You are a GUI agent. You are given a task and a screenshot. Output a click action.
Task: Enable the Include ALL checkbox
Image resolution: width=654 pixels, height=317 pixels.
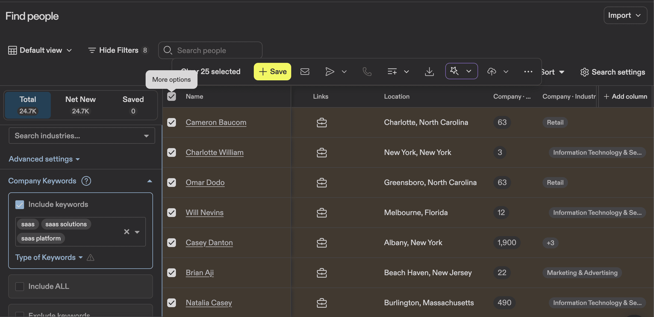point(19,286)
